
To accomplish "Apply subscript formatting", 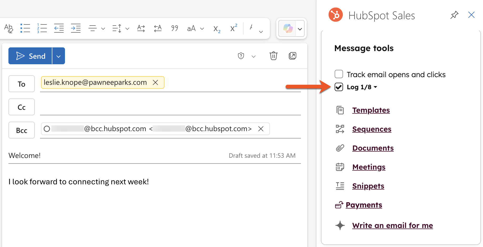I will (x=217, y=29).
